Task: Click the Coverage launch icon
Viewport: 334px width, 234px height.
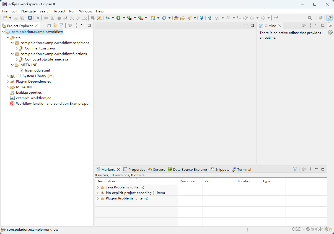Action: click(129, 18)
